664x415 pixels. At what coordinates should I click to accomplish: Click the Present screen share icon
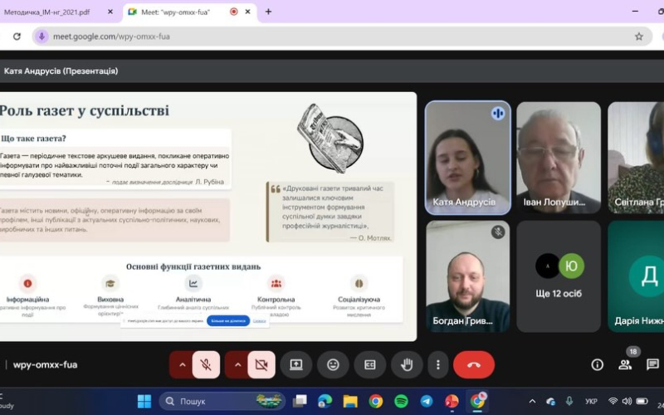[x=296, y=364]
